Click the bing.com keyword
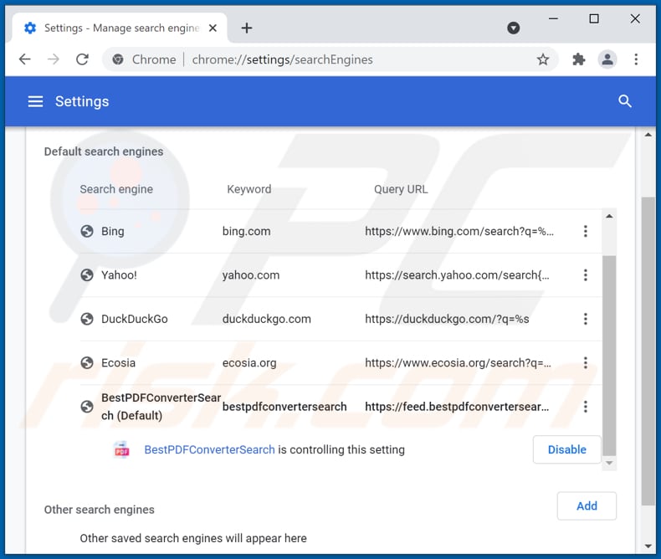661x559 pixels. [247, 231]
